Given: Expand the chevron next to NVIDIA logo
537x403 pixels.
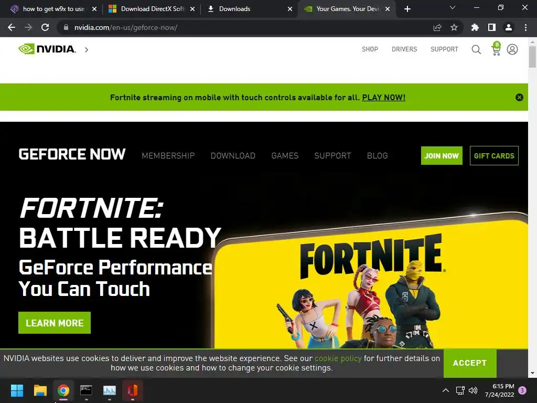Looking at the screenshot, I should pyautogui.click(x=87, y=50).
